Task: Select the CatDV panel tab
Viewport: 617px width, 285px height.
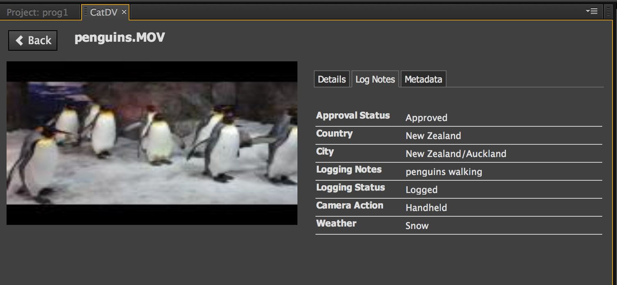Action: [104, 12]
